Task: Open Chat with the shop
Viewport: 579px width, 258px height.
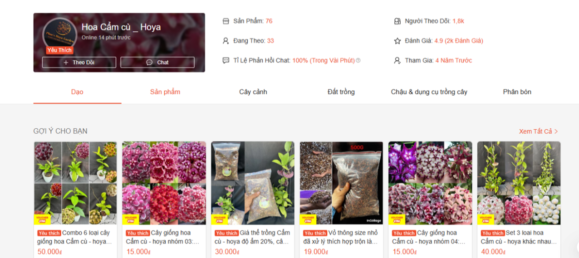Action: 157,62
